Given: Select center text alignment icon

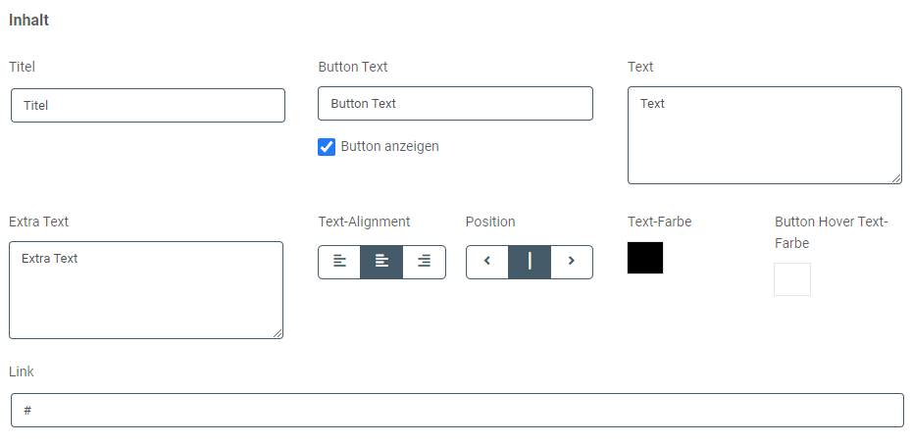Looking at the screenshot, I should [381, 262].
